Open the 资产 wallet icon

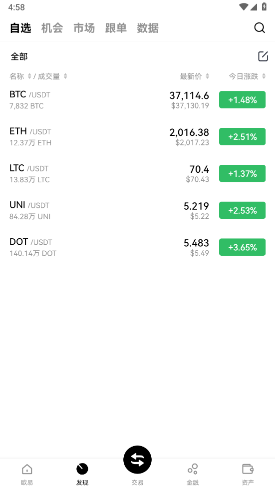248,469
